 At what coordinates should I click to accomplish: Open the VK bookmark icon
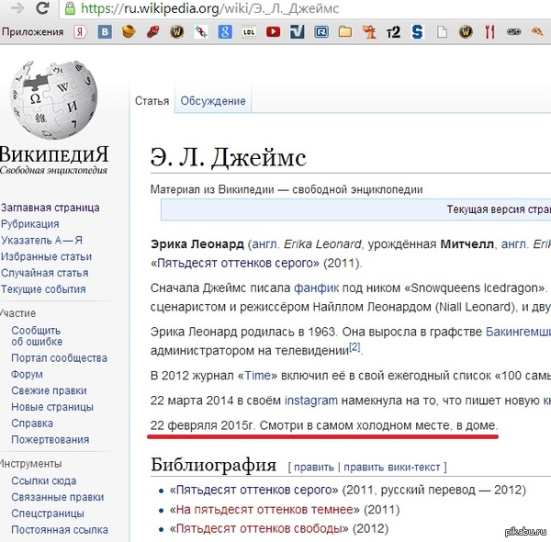pyautogui.click(x=105, y=32)
